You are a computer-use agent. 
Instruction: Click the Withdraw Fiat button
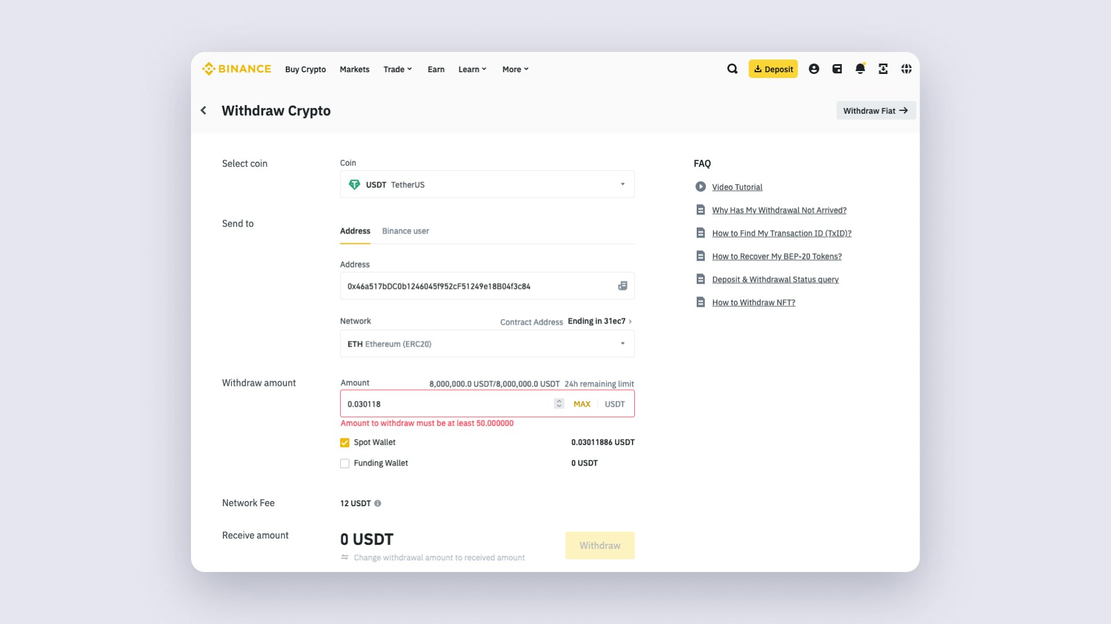click(x=875, y=110)
